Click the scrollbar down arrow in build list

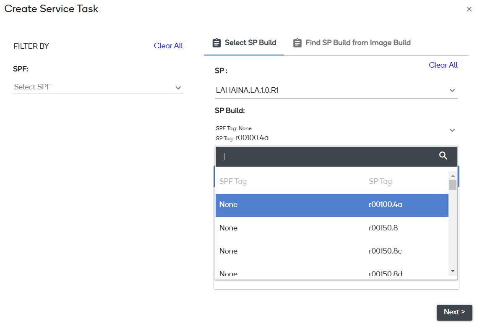(453, 271)
